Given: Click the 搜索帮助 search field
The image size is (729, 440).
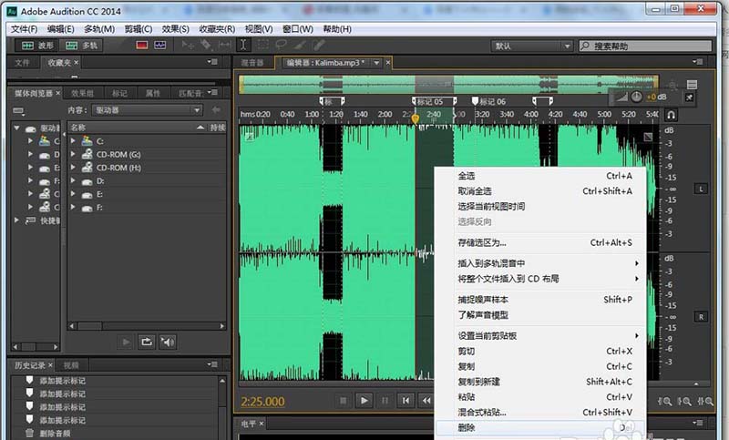Looking at the screenshot, I should click(645, 46).
